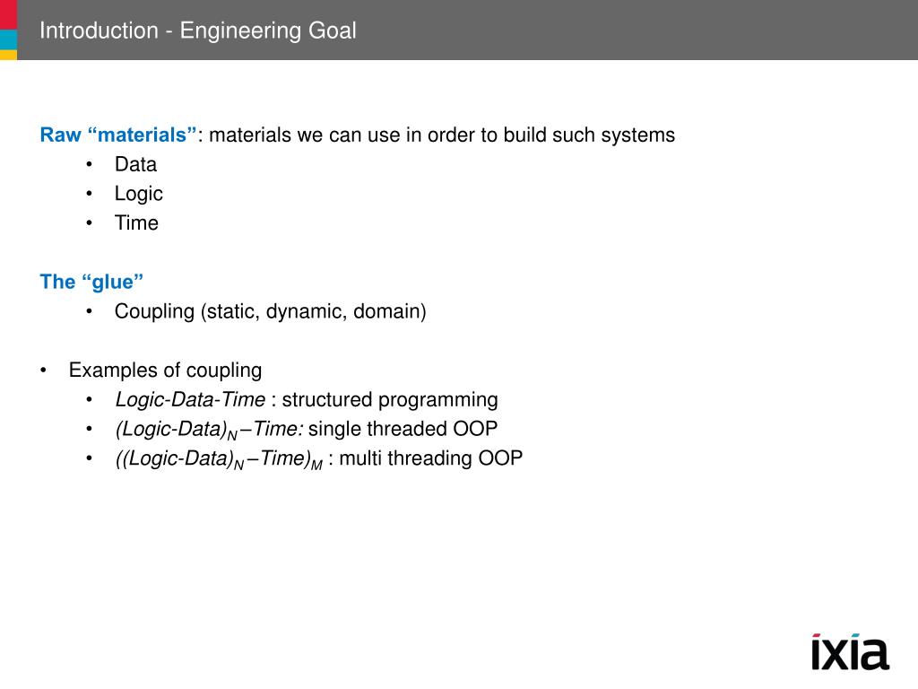Click the single threaded OOP line
The width and height of the screenshot is (918, 689).
pyautogui.click(x=307, y=430)
